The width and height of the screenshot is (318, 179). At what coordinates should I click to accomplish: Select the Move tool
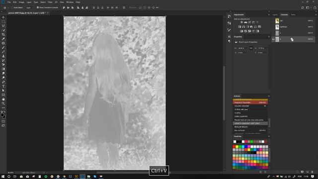coord(3,17)
